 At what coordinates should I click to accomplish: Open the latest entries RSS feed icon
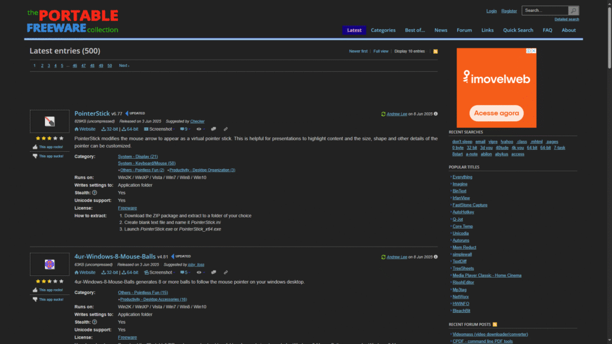pos(436,51)
